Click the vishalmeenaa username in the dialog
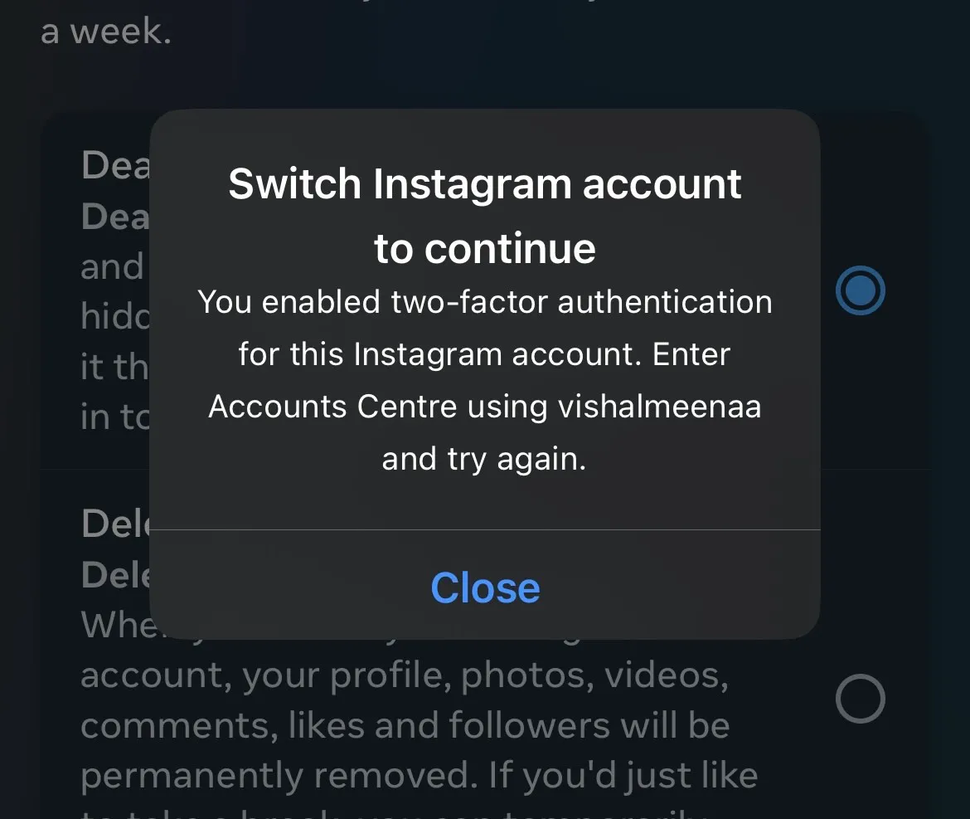Viewport: 970px width, 819px height. [x=659, y=407]
